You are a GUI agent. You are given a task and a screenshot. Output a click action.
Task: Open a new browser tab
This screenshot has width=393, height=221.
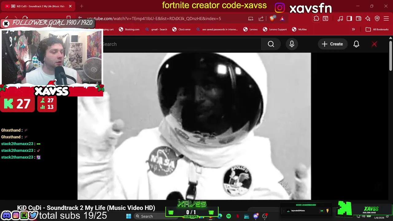coord(82,6)
